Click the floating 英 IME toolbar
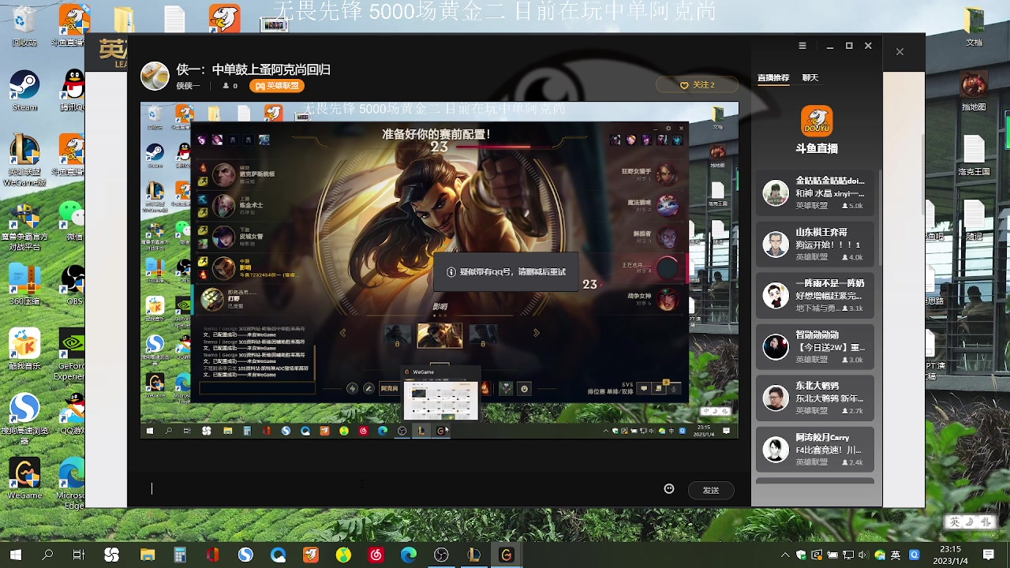 click(971, 522)
